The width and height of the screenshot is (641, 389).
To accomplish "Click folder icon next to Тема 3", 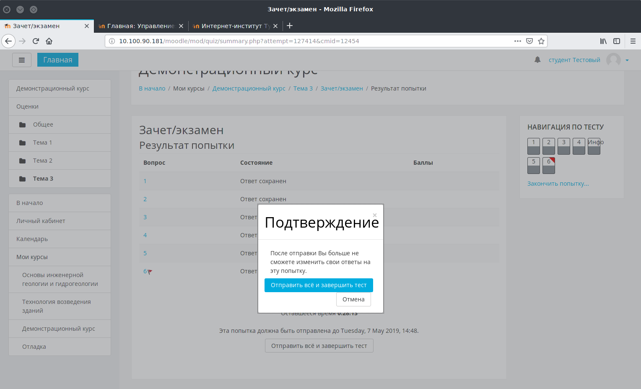I will pos(23,179).
